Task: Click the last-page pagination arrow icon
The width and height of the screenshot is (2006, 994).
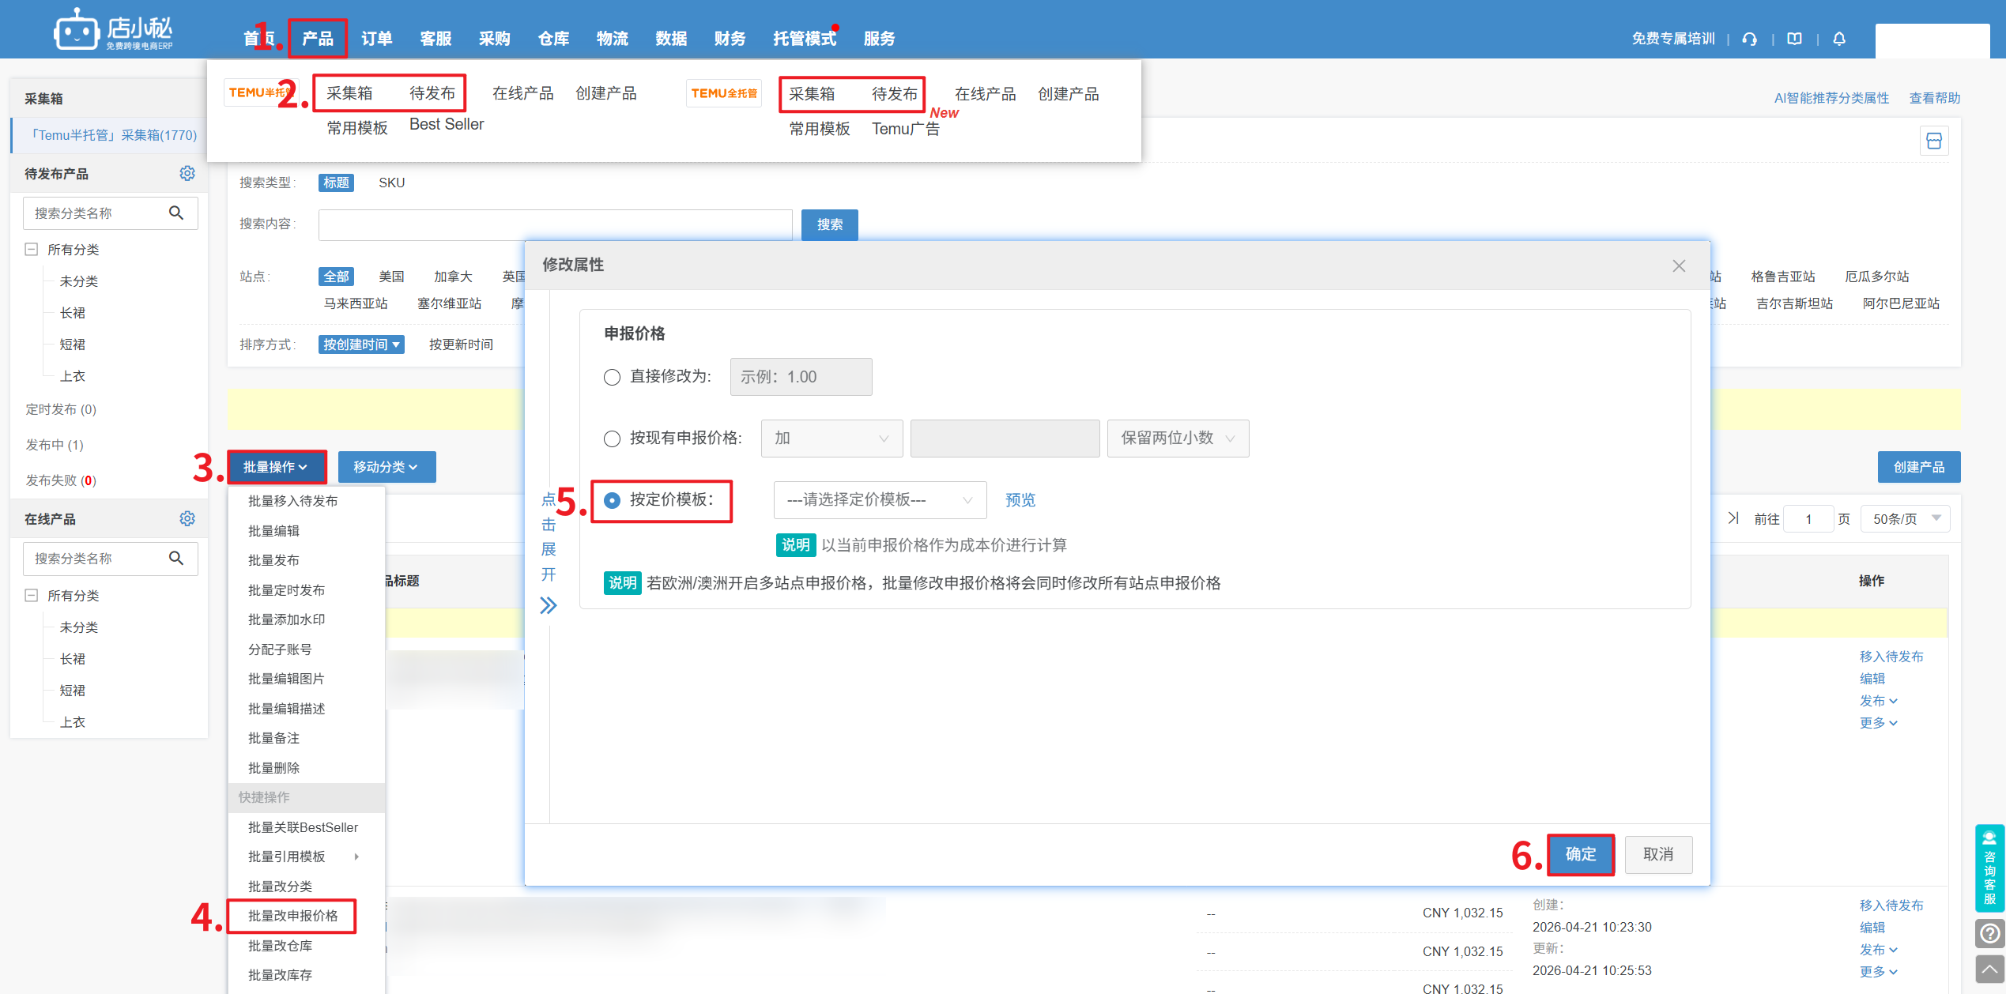Action: click(x=1733, y=518)
